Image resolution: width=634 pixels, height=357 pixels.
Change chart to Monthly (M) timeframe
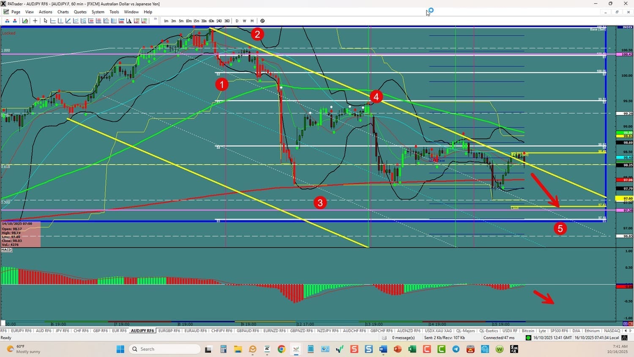252,21
